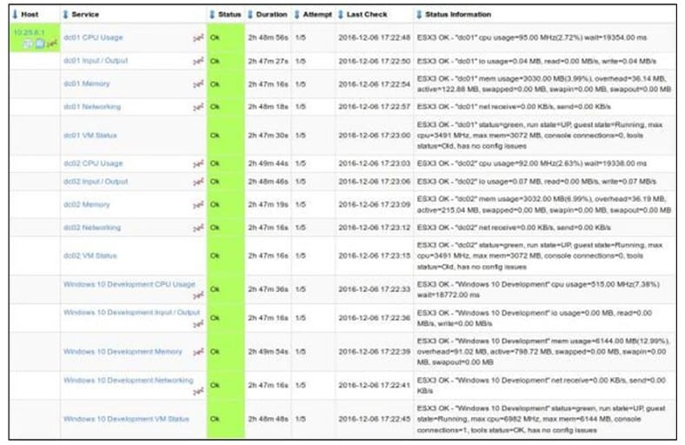Sort by Last Check using its arrow icon

(341, 15)
